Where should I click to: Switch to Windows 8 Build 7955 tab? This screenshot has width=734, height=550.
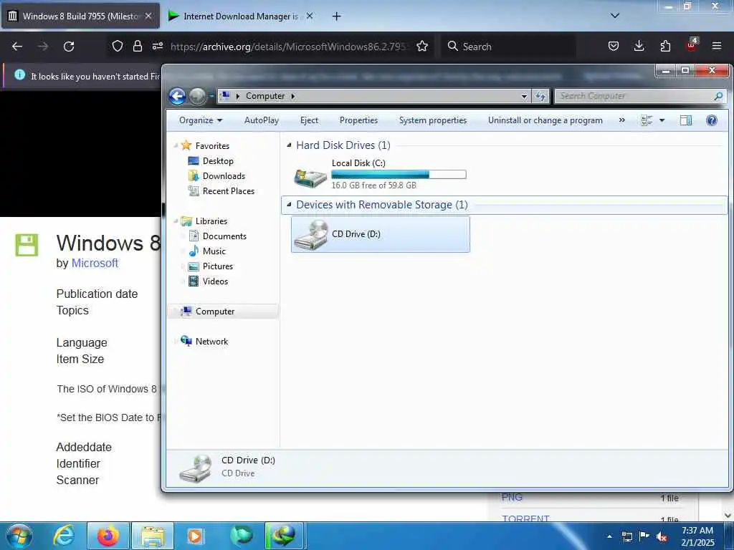coord(80,16)
